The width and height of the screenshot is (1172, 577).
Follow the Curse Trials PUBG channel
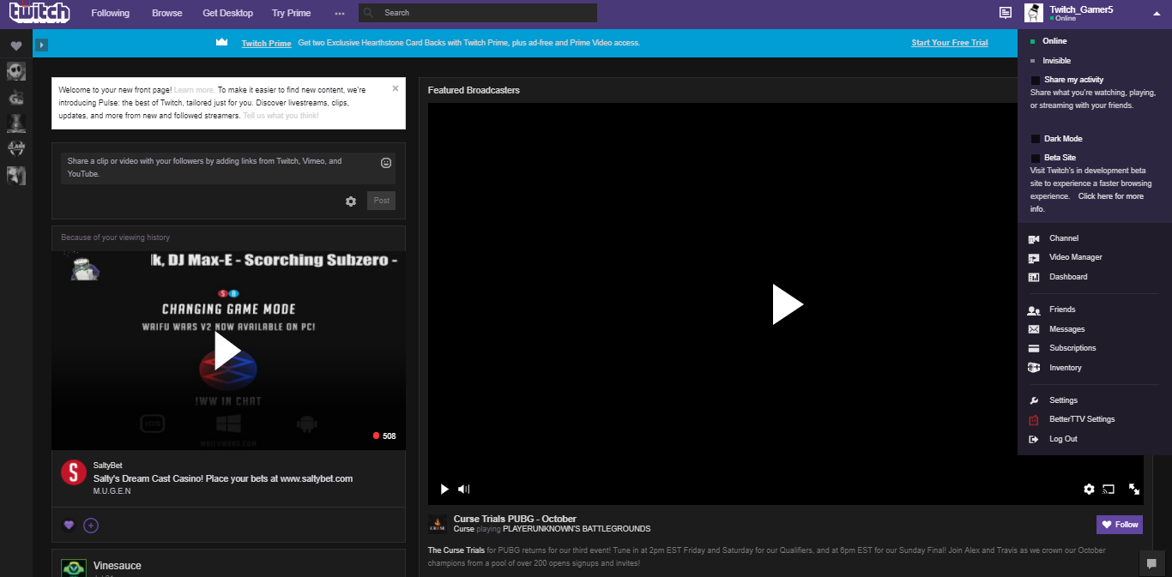pos(1119,524)
